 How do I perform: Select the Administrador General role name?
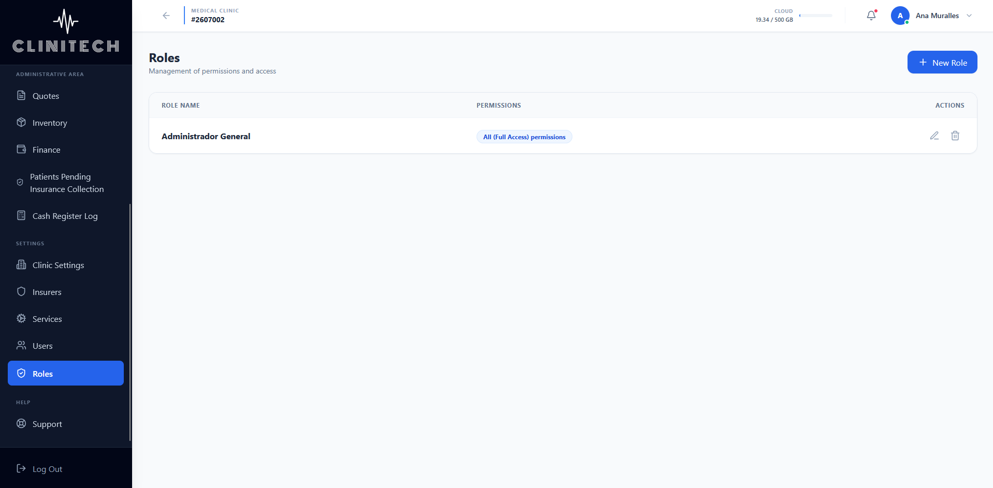pyautogui.click(x=206, y=136)
